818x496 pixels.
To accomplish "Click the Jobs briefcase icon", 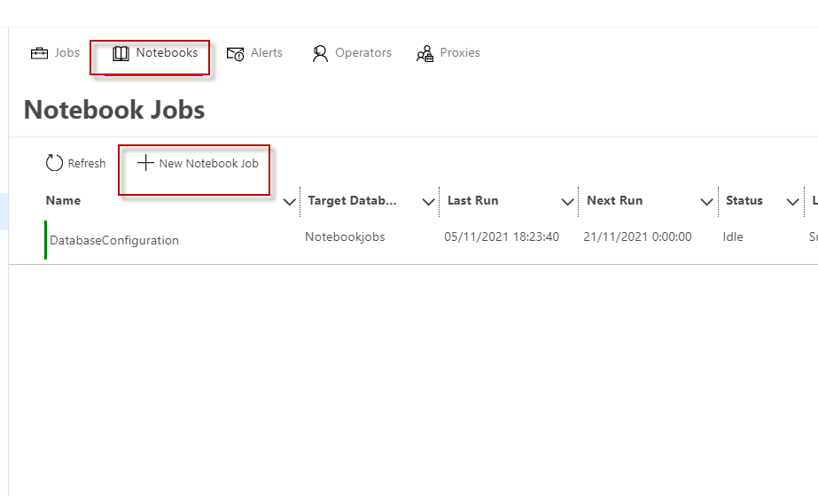I will coord(39,53).
